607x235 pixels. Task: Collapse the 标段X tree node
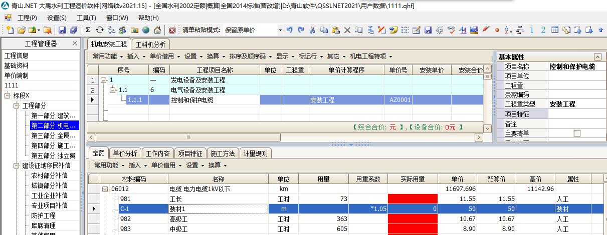8,95
